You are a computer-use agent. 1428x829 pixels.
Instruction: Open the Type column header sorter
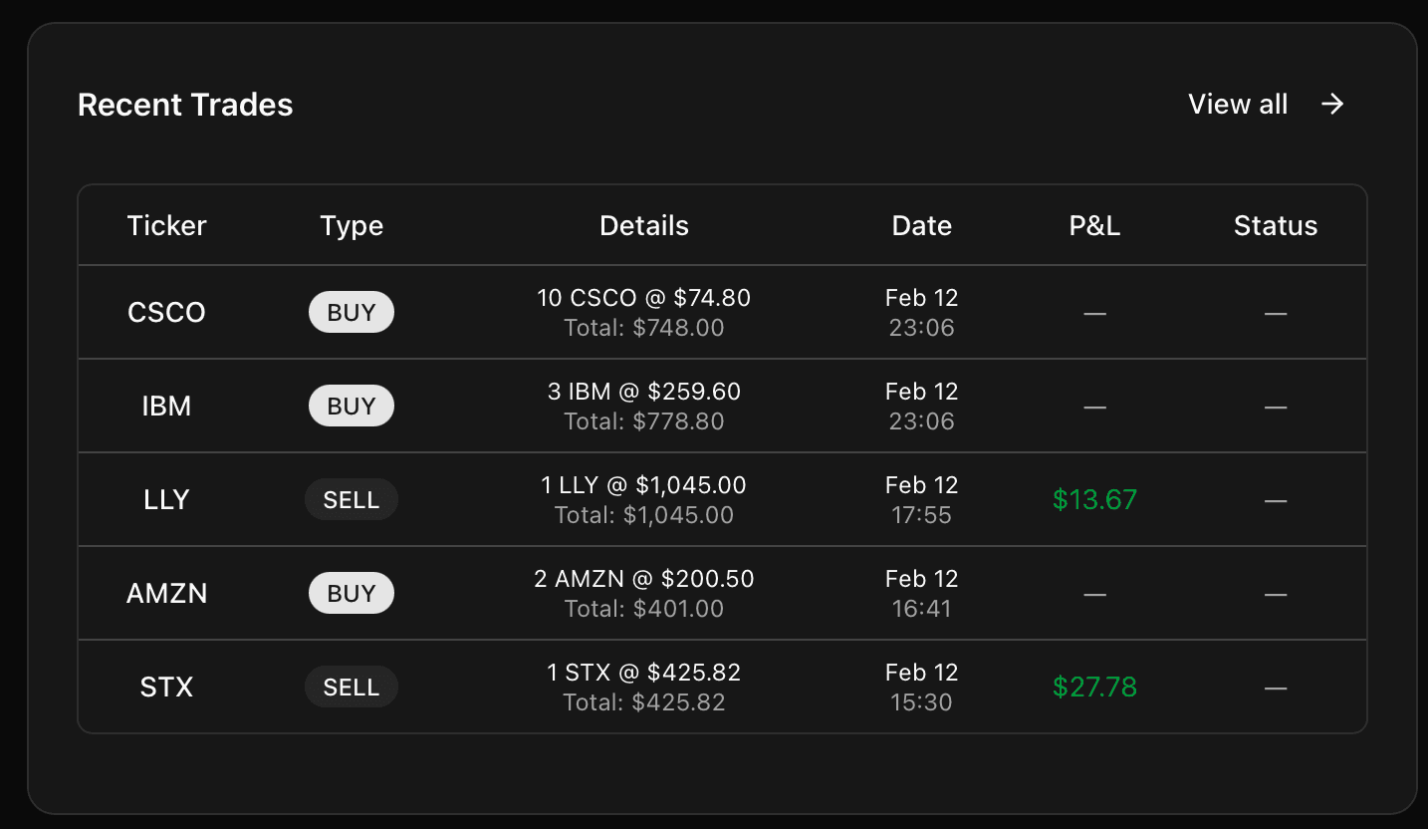tap(352, 225)
